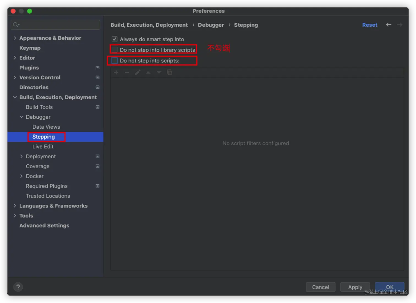
Task: Expand the Docker node
Action: 21,176
